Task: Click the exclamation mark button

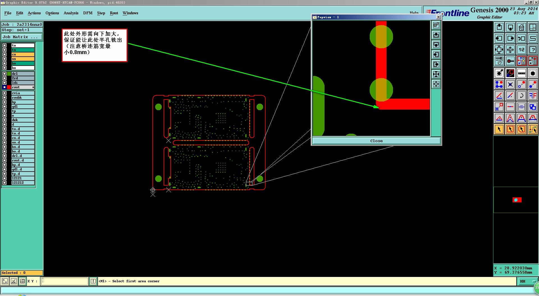Action: [x=93, y=281]
